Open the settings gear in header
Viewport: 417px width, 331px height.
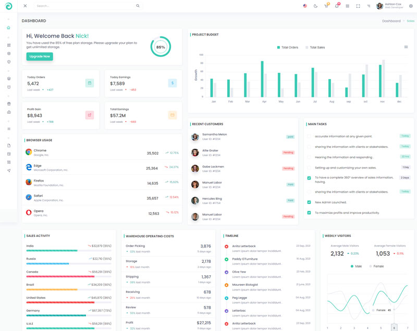tap(411, 6)
